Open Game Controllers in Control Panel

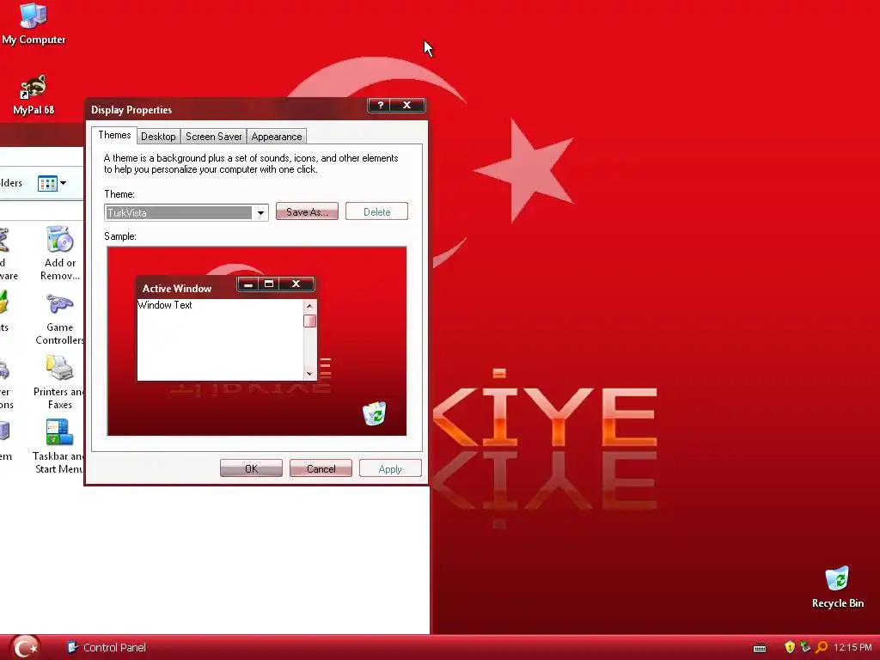coord(59,319)
